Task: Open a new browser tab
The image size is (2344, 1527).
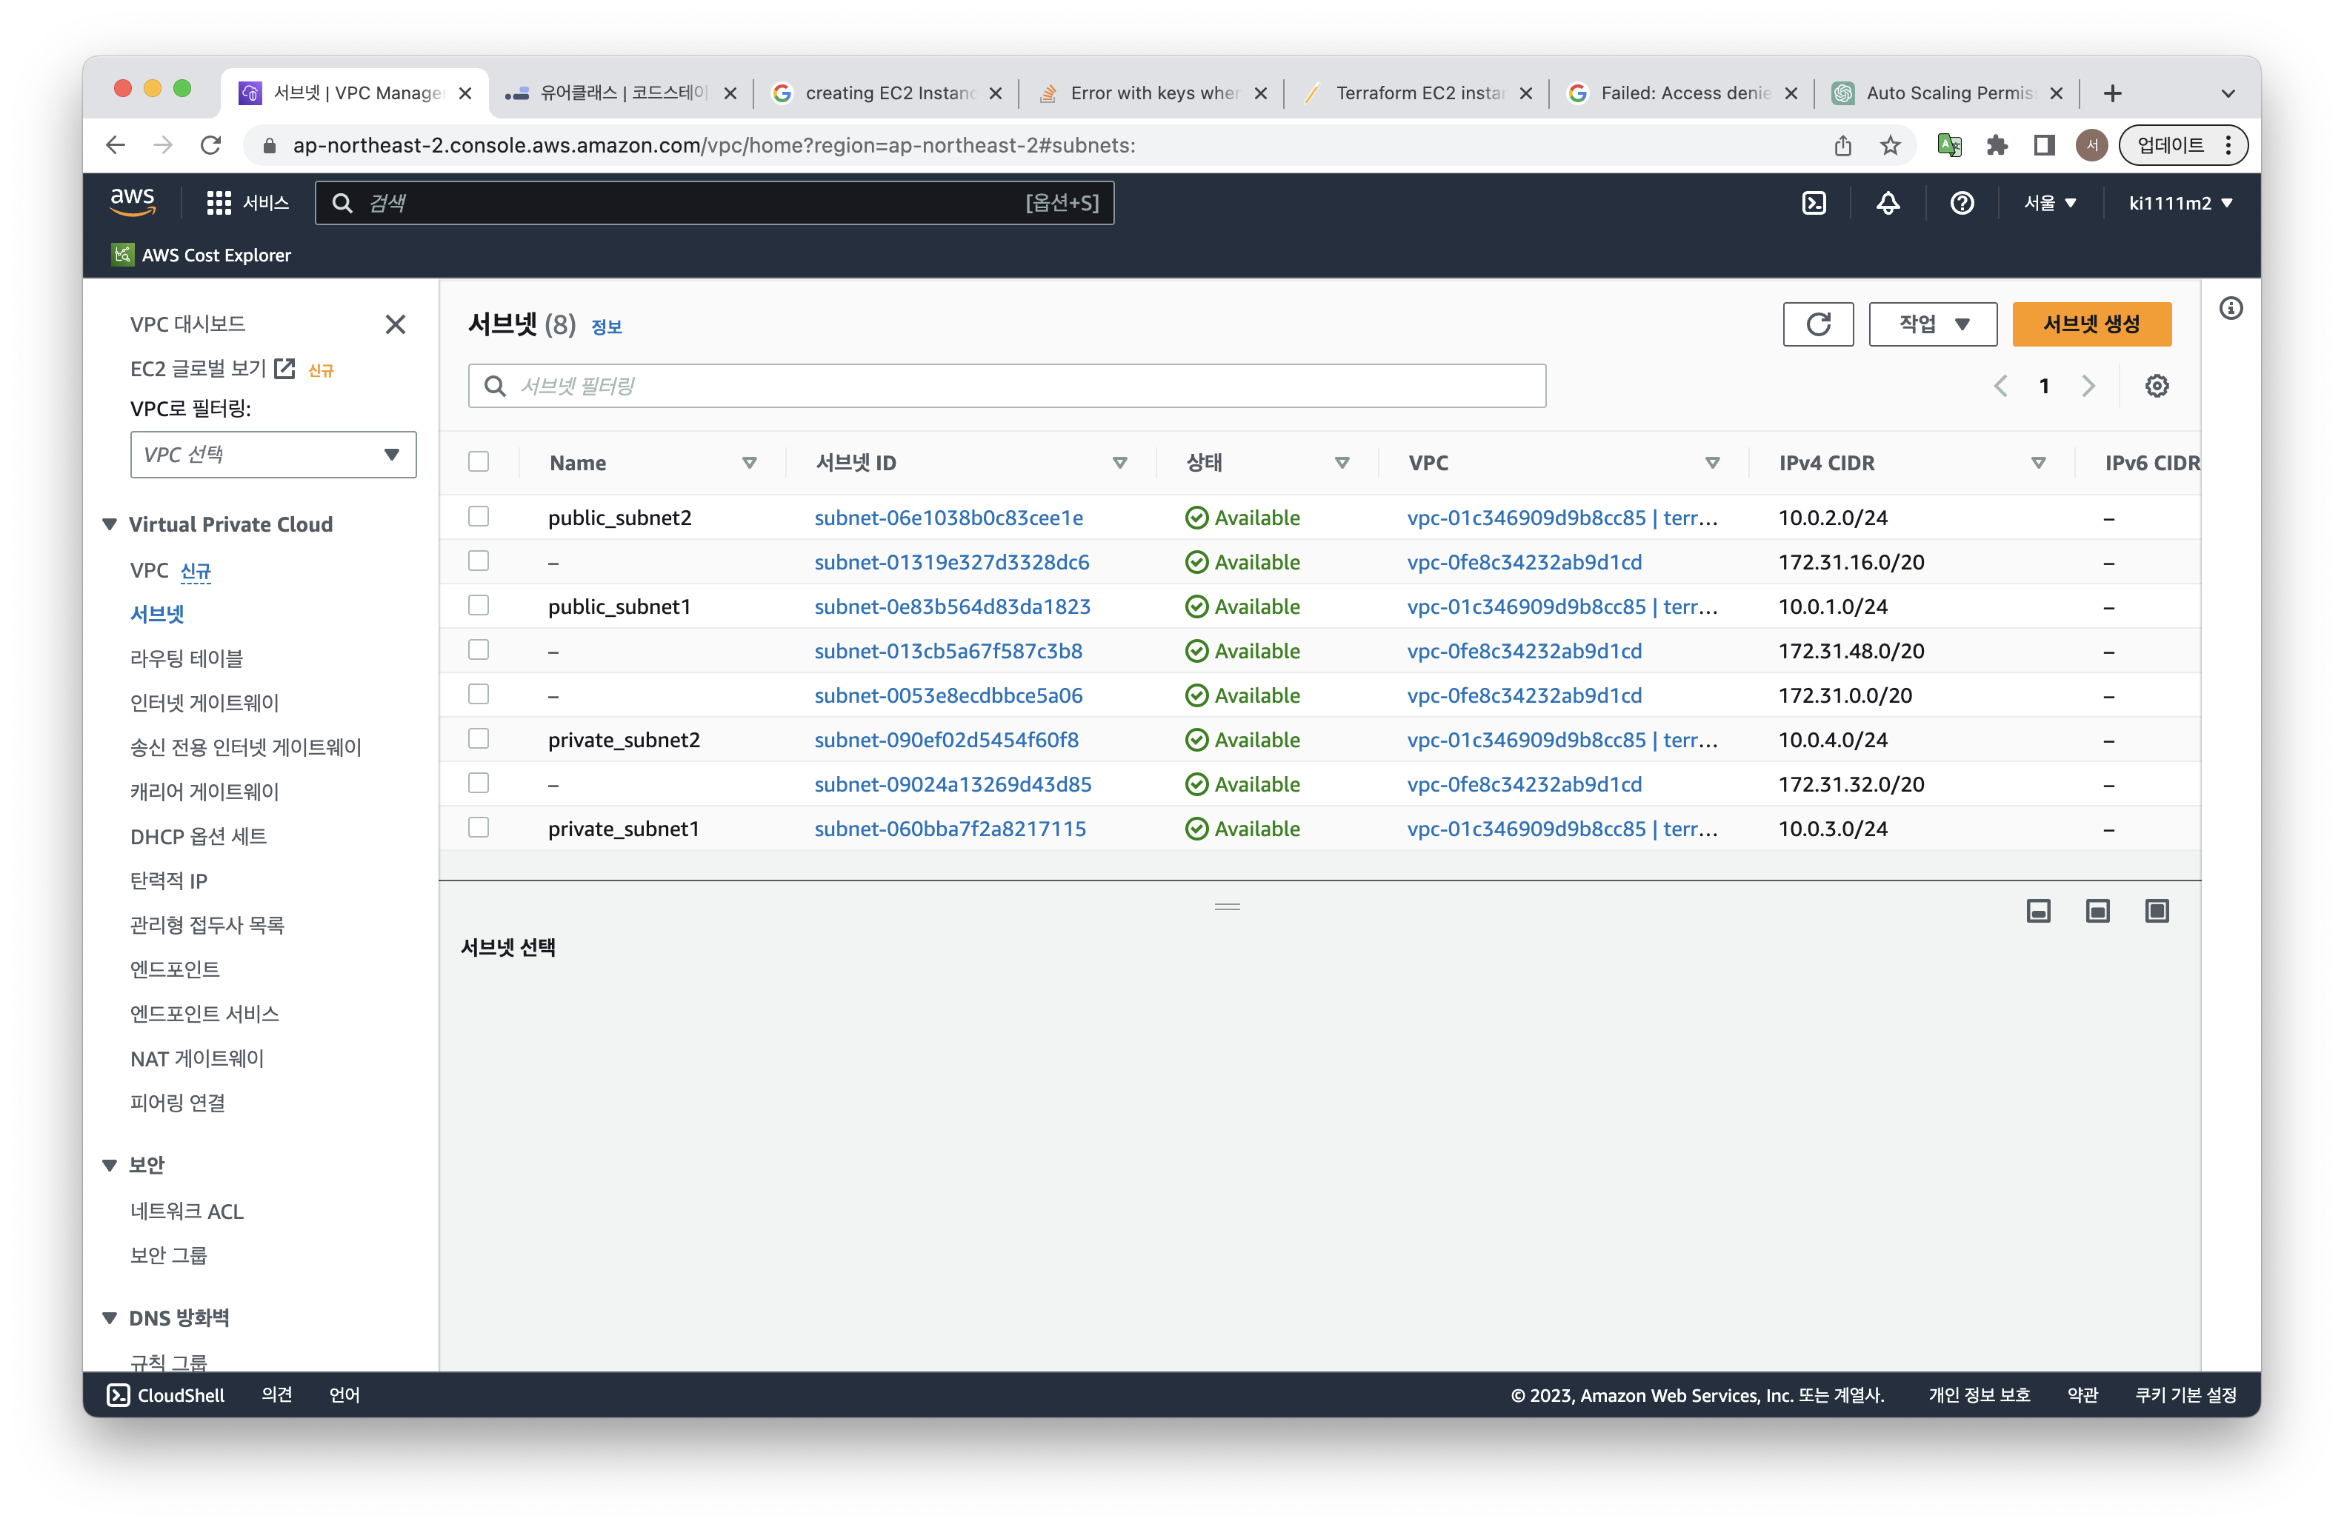Action: click(2111, 93)
